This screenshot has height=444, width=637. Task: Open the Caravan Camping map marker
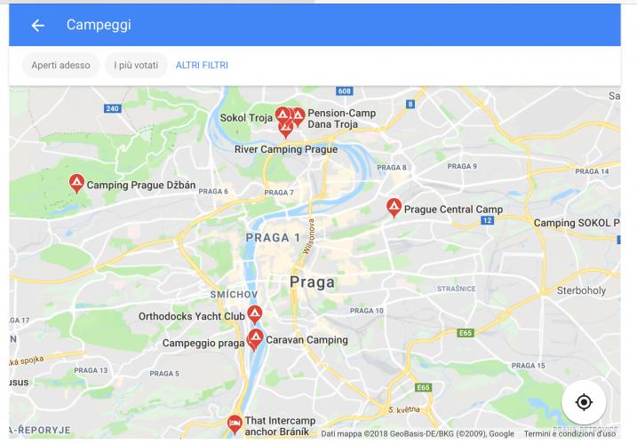point(257,338)
